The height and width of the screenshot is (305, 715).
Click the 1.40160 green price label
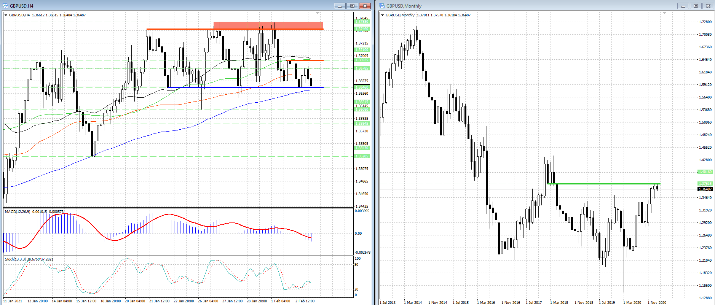pos(705,172)
